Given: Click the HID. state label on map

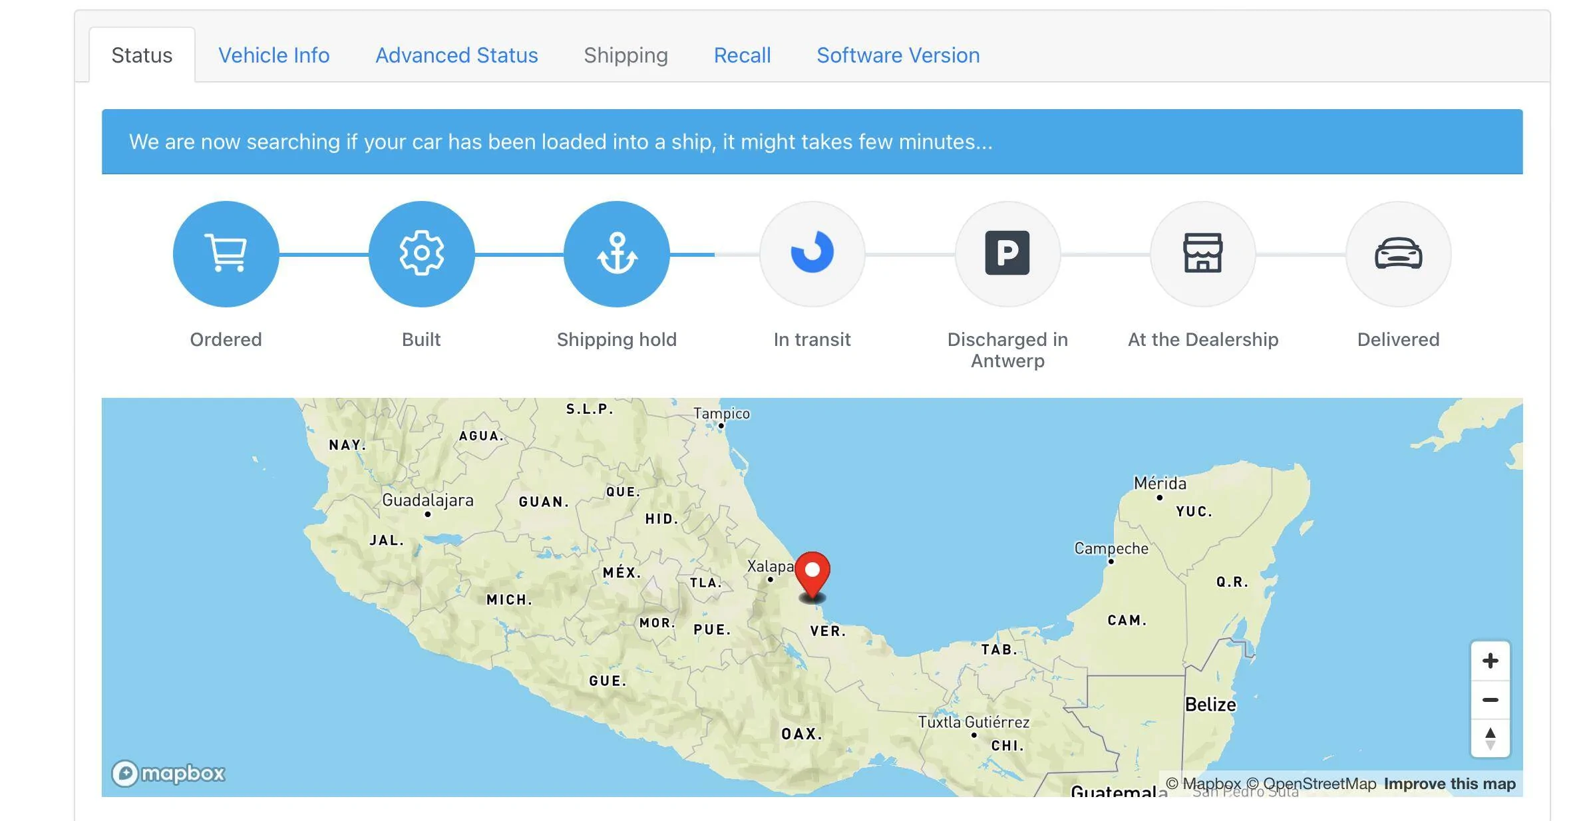Looking at the screenshot, I should pyautogui.click(x=661, y=519).
